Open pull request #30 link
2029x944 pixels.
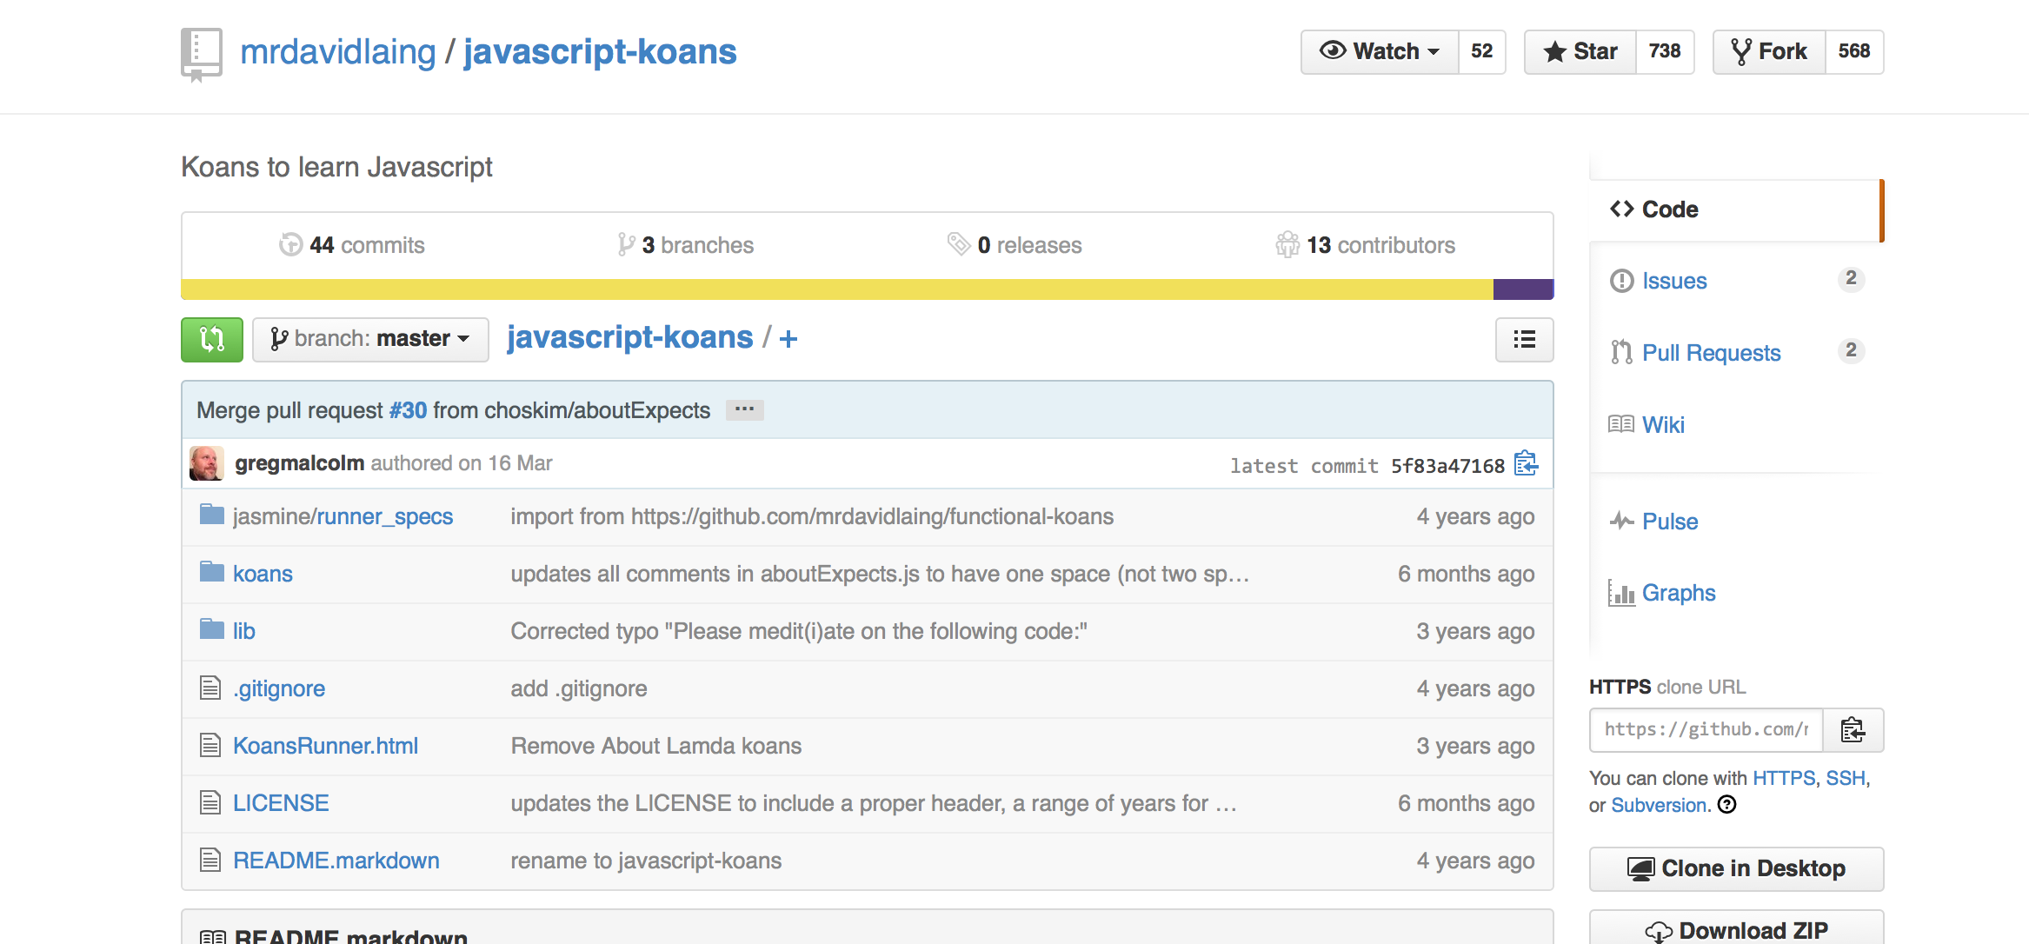pyautogui.click(x=408, y=409)
